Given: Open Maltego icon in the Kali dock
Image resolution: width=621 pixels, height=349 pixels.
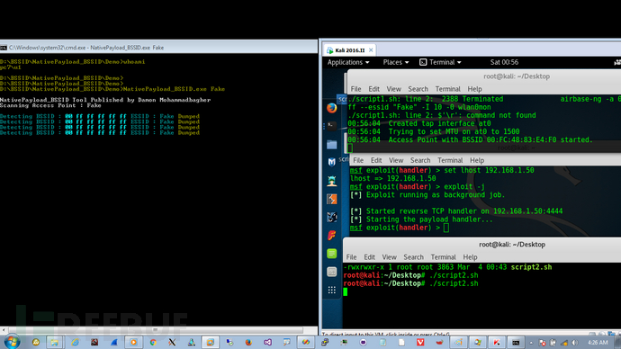Looking at the screenshot, I should (332, 217).
